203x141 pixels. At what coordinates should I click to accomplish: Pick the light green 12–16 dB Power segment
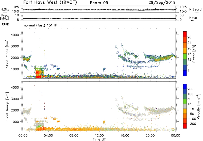185,56
